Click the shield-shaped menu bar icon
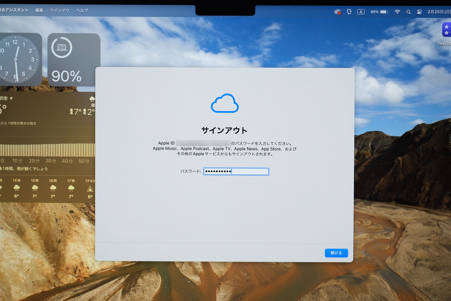The height and width of the screenshot is (301, 451). 349,12
